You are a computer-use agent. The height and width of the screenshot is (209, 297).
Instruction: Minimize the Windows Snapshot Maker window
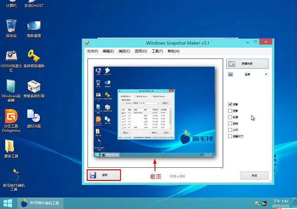pos(247,42)
